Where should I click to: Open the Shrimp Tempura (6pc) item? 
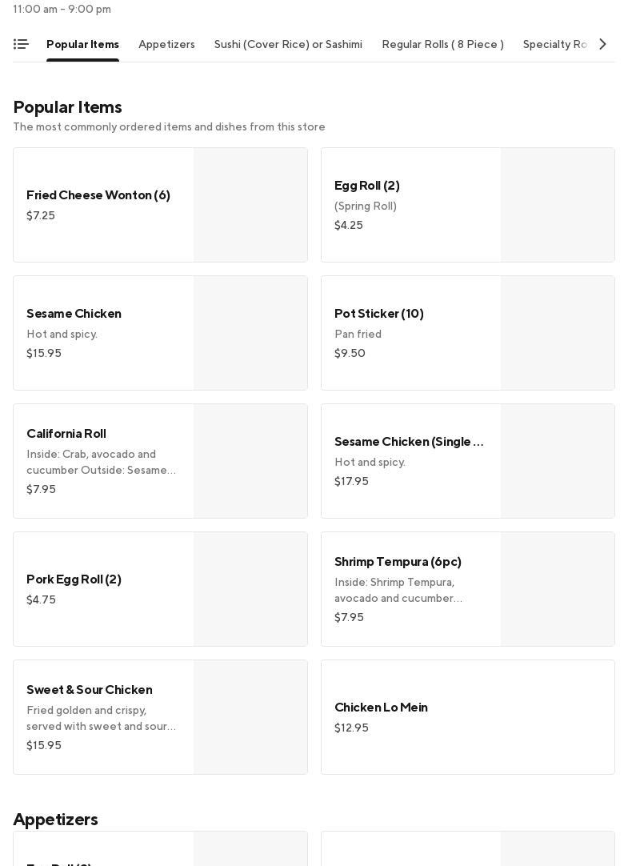[398, 562]
